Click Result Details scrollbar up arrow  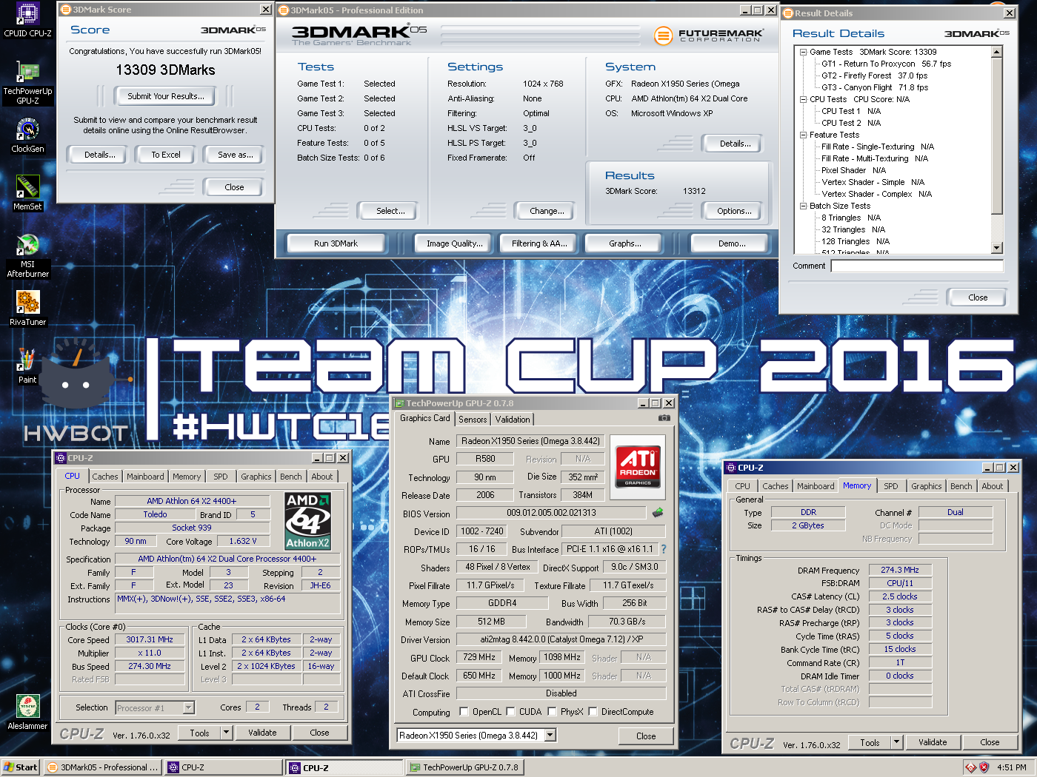tap(997, 52)
